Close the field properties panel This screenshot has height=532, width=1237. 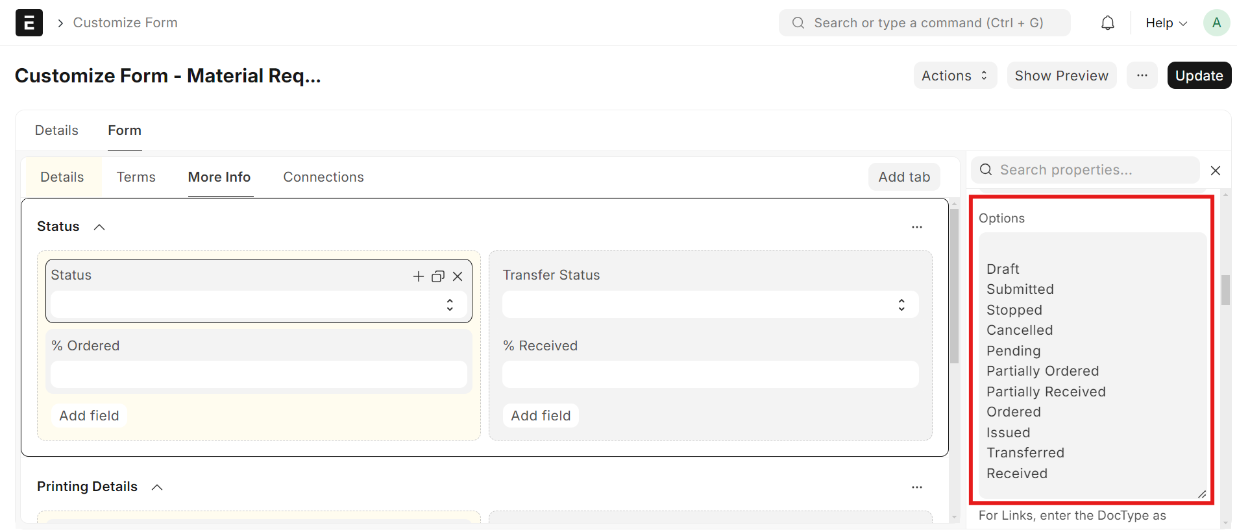[x=1216, y=170]
